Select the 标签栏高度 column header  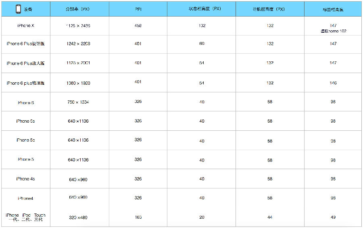coord(333,9)
